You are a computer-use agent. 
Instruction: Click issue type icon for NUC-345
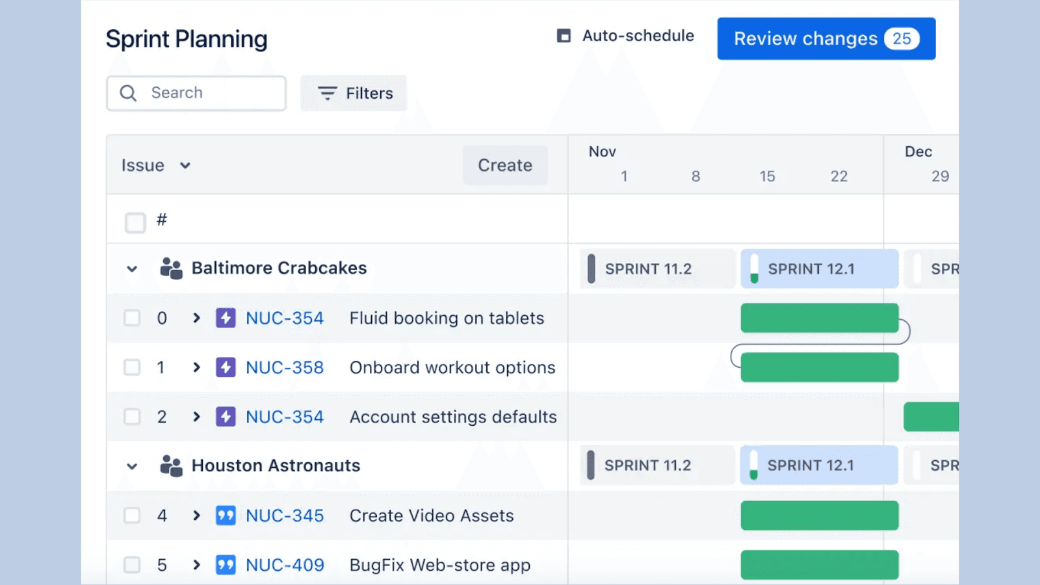[226, 515]
